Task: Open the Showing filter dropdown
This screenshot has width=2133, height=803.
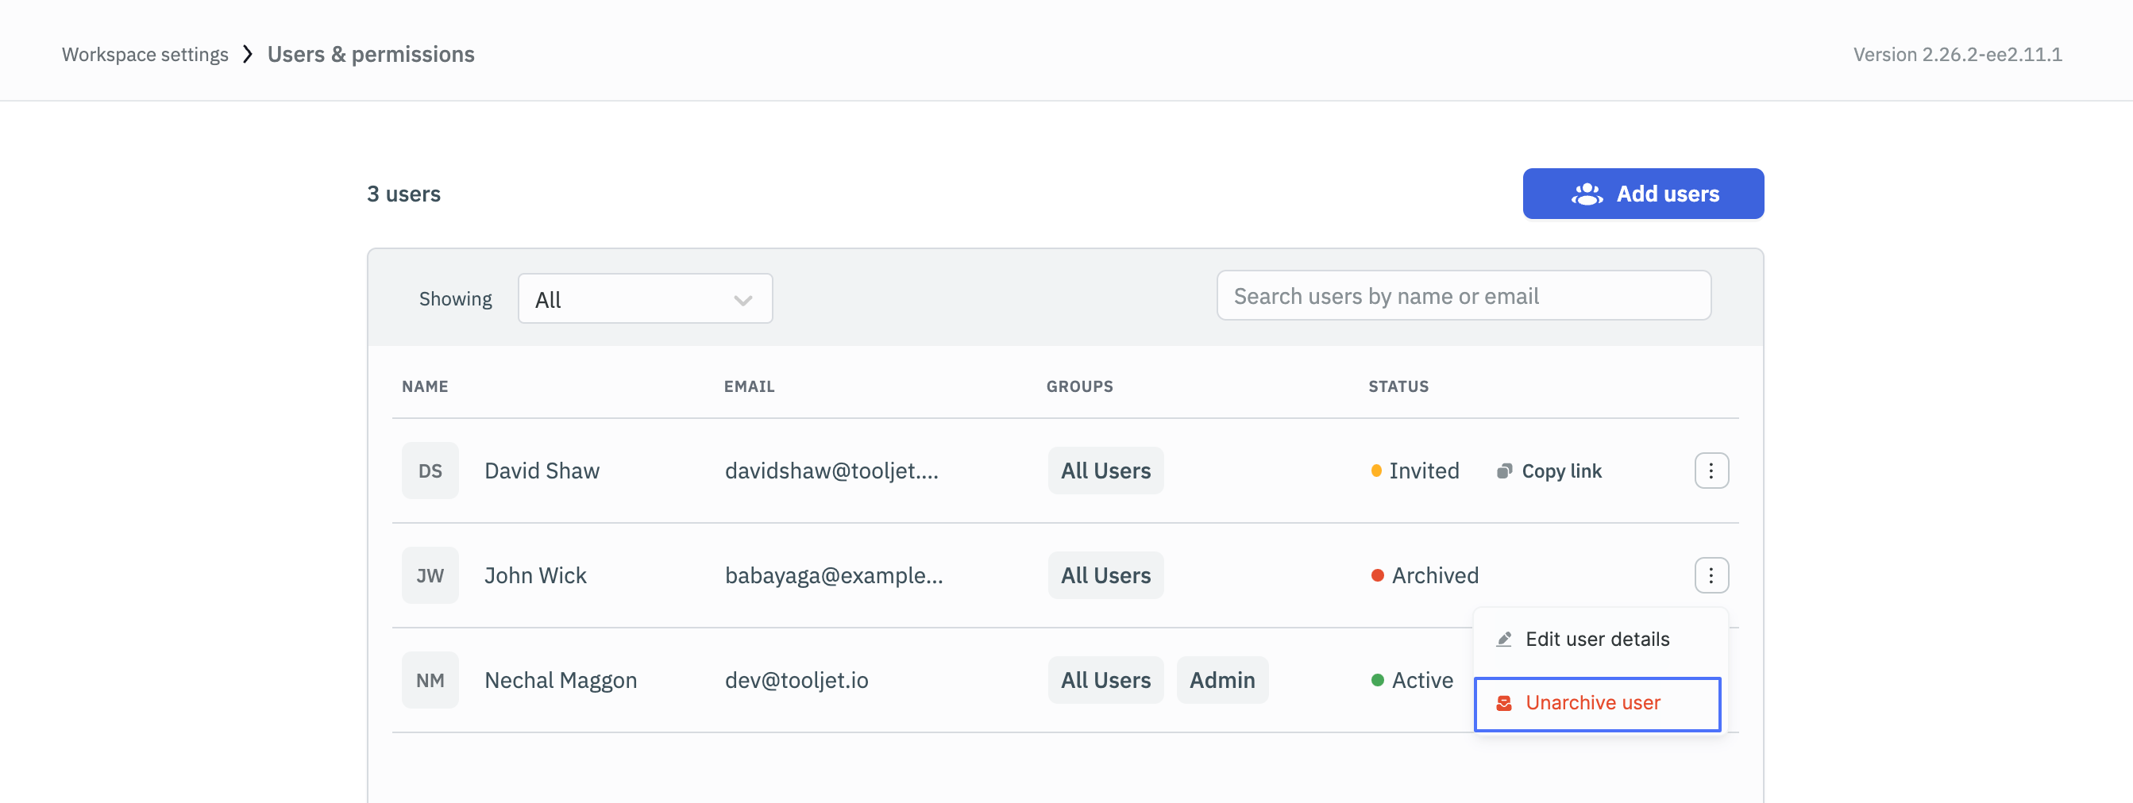Action: (x=644, y=298)
